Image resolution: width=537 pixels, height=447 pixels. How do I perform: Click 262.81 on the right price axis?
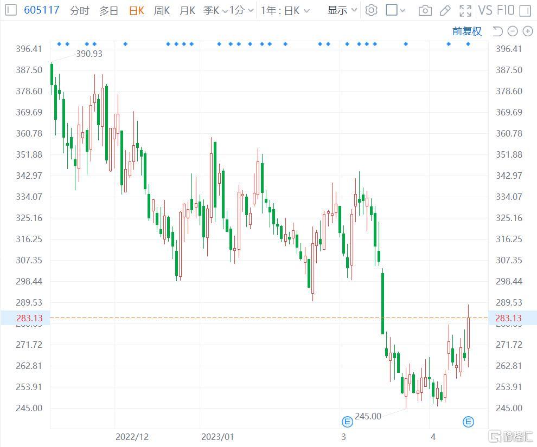coord(509,366)
